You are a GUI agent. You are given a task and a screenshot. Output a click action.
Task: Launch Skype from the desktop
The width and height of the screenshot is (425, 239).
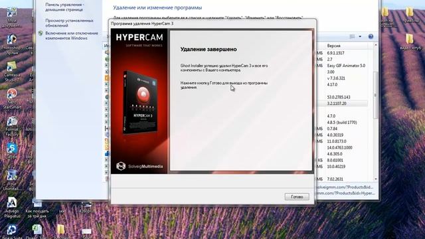12,151
